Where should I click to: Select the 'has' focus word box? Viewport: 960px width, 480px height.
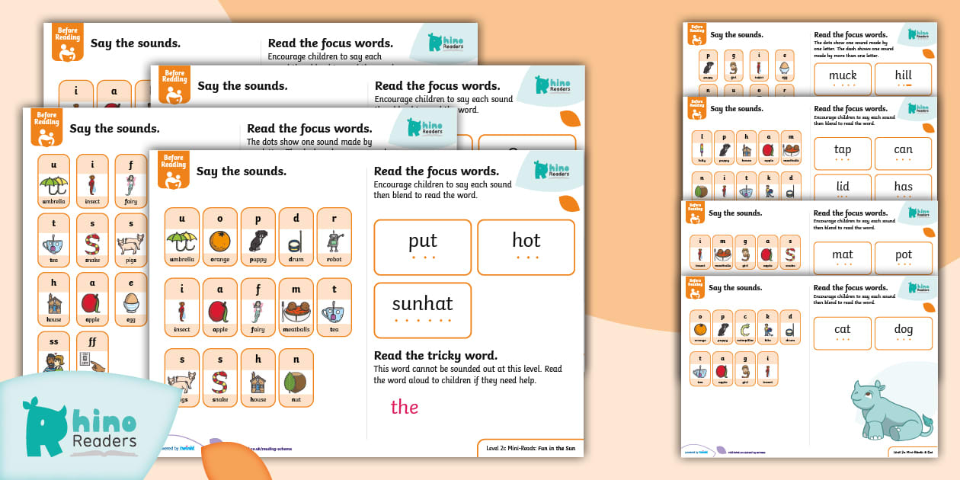click(x=903, y=188)
